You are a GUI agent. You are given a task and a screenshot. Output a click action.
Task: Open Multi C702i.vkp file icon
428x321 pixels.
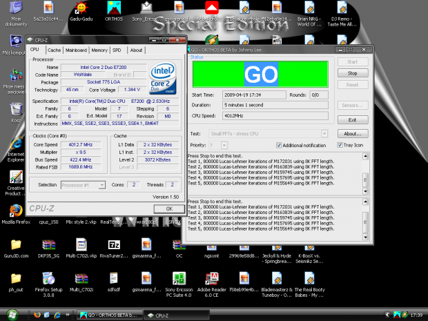click(x=81, y=249)
